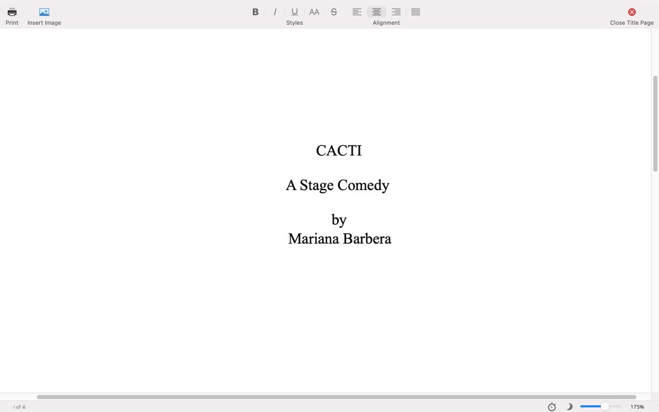Click the Insert Image icon
The image size is (659, 412).
44,12
